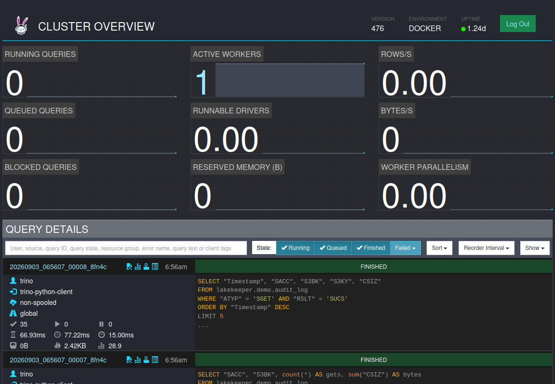555x384 pixels.
Task: Open the Failed state dropdown
Action: click(x=405, y=248)
